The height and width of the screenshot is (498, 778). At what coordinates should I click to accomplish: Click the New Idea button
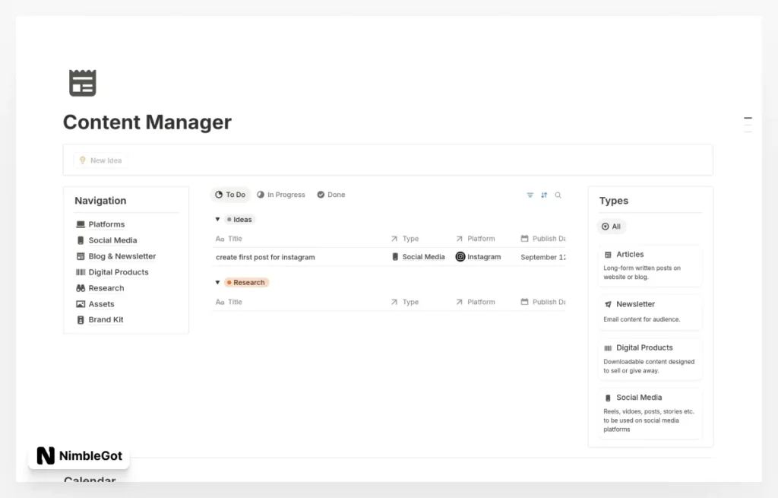[101, 160]
